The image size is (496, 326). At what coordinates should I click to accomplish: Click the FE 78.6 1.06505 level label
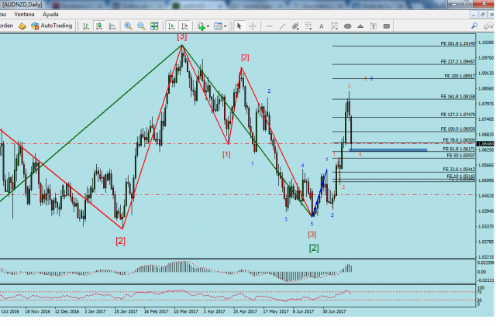(x=459, y=140)
